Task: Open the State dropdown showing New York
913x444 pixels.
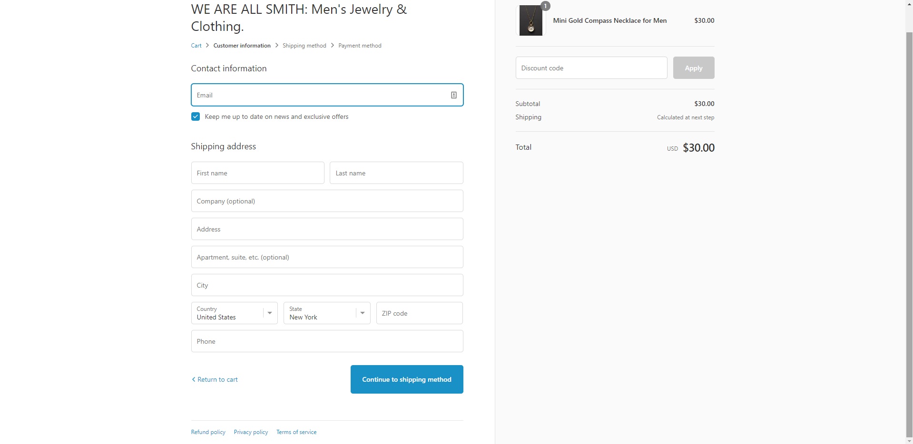Action: tap(327, 313)
